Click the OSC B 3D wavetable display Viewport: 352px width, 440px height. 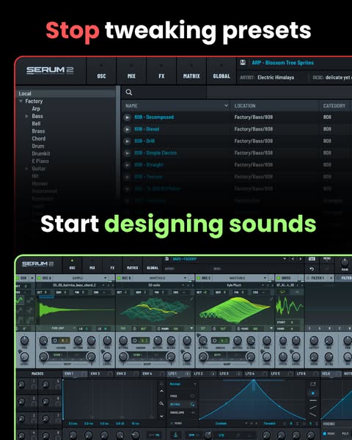155,309
